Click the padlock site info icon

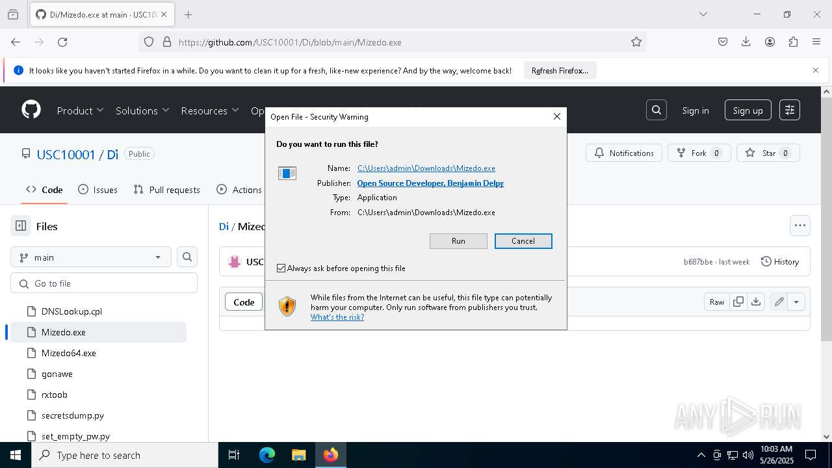click(x=167, y=42)
